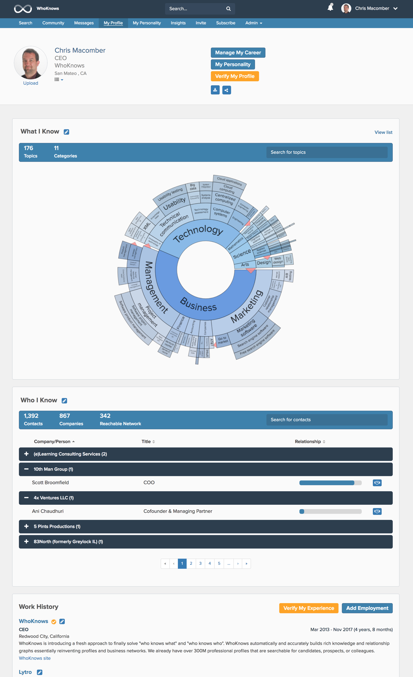The height and width of the screenshot is (677, 413).
Task: Click the Usability segment in sunburst chart
Action: [174, 204]
